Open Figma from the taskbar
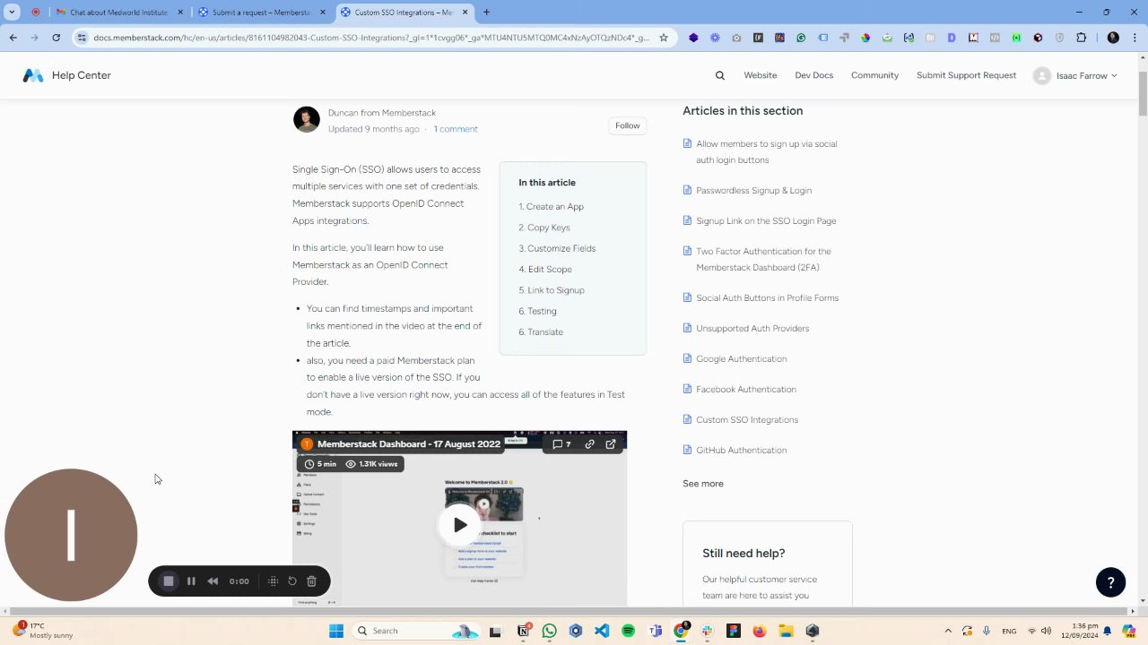Screen dimensions: 1148x645 coord(734,631)
